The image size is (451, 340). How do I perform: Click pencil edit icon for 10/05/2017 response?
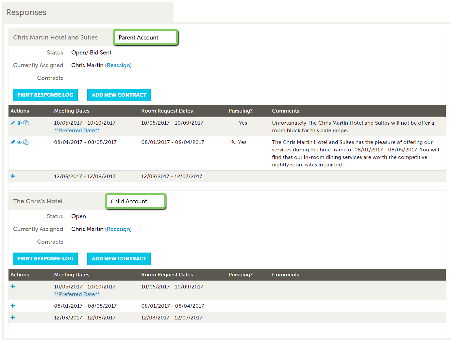click(x=13, y=123)
